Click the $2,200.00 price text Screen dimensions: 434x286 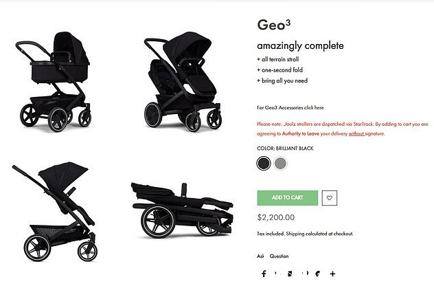click(x=276, y=217)
